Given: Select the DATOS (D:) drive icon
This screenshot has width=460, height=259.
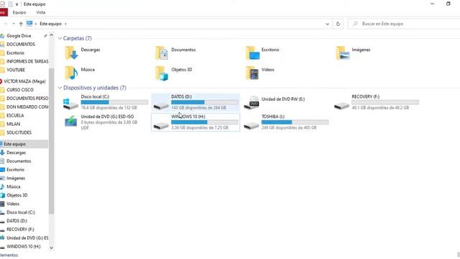Looking at the screenshot, I should pyautogui.click(x=161, y=105).
